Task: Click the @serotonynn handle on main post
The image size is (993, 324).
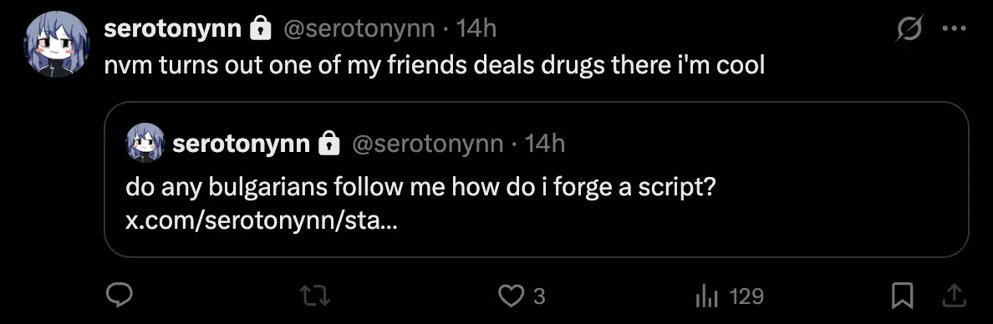Action: [x=359, y=28]
